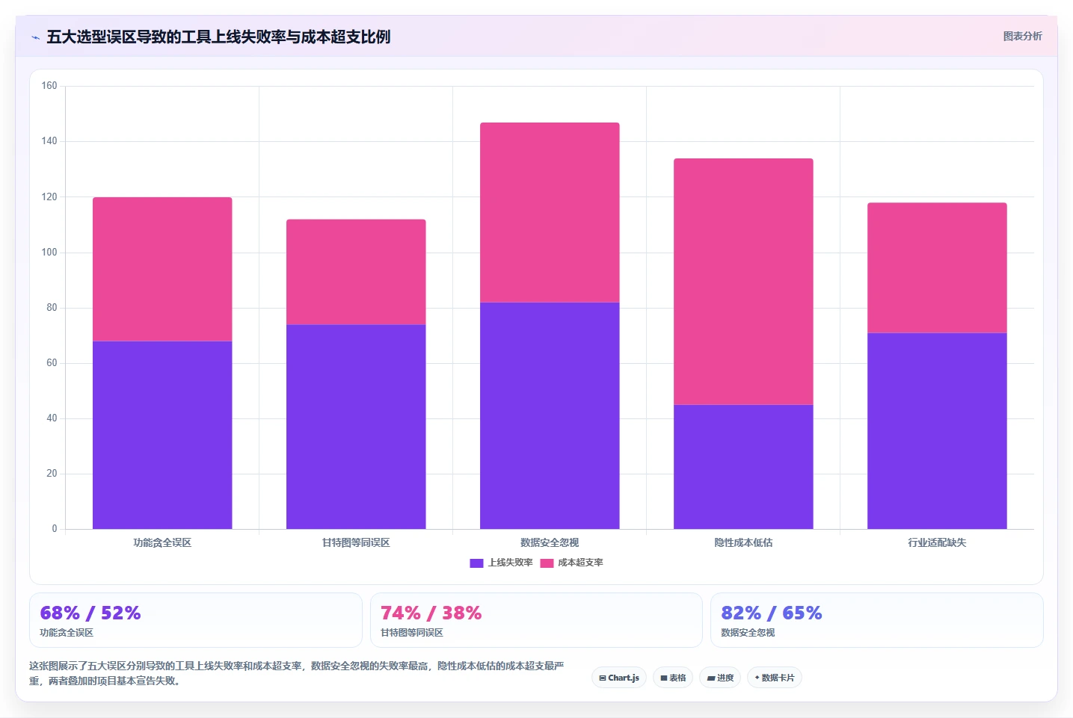Click the description paragraph starting 这张图展示了五大误区
This screenshot has width=1073, height=718.
point(297,673)
